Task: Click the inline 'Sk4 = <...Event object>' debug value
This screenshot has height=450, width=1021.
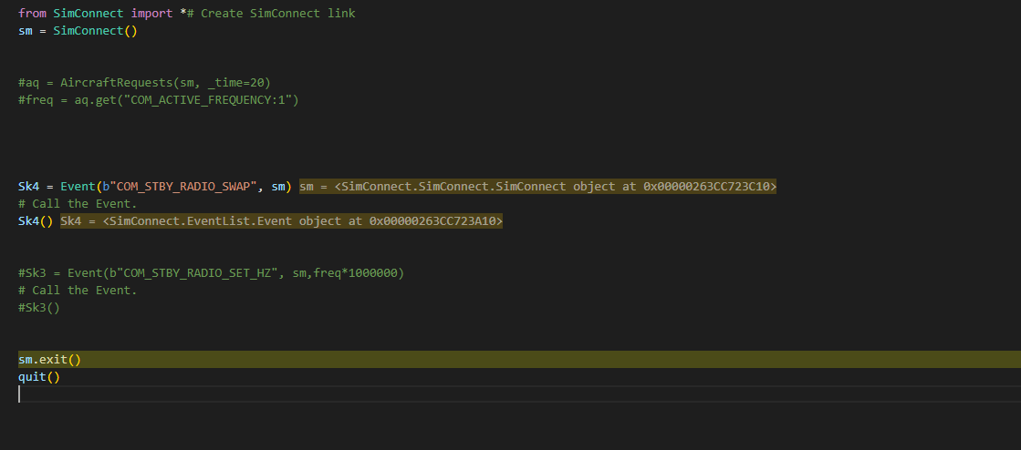Action: pyautogui.click(x=281, y=221)
